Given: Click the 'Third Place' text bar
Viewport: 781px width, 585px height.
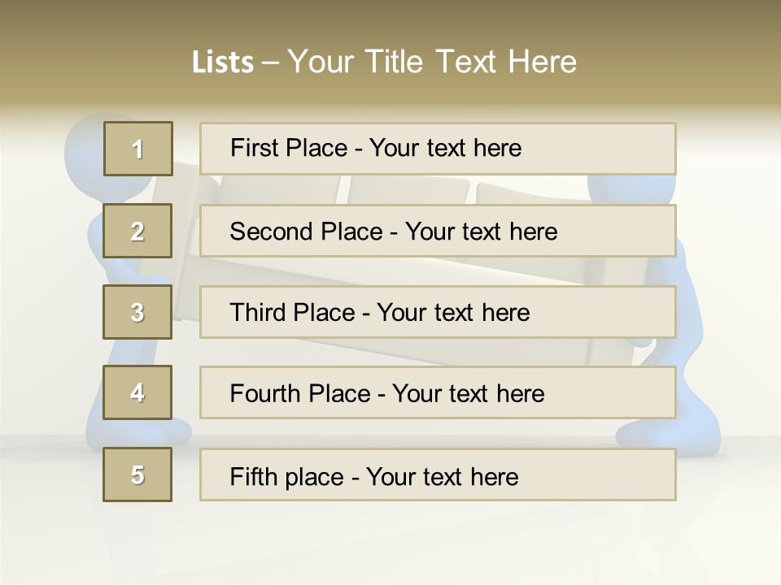Looking at the screenshot, I should (438, 312).
